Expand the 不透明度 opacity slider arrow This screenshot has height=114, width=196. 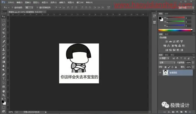tap(193, 63)
